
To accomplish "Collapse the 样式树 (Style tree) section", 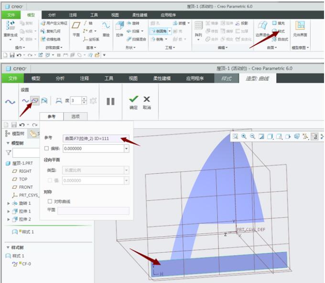I will [8, 247].
